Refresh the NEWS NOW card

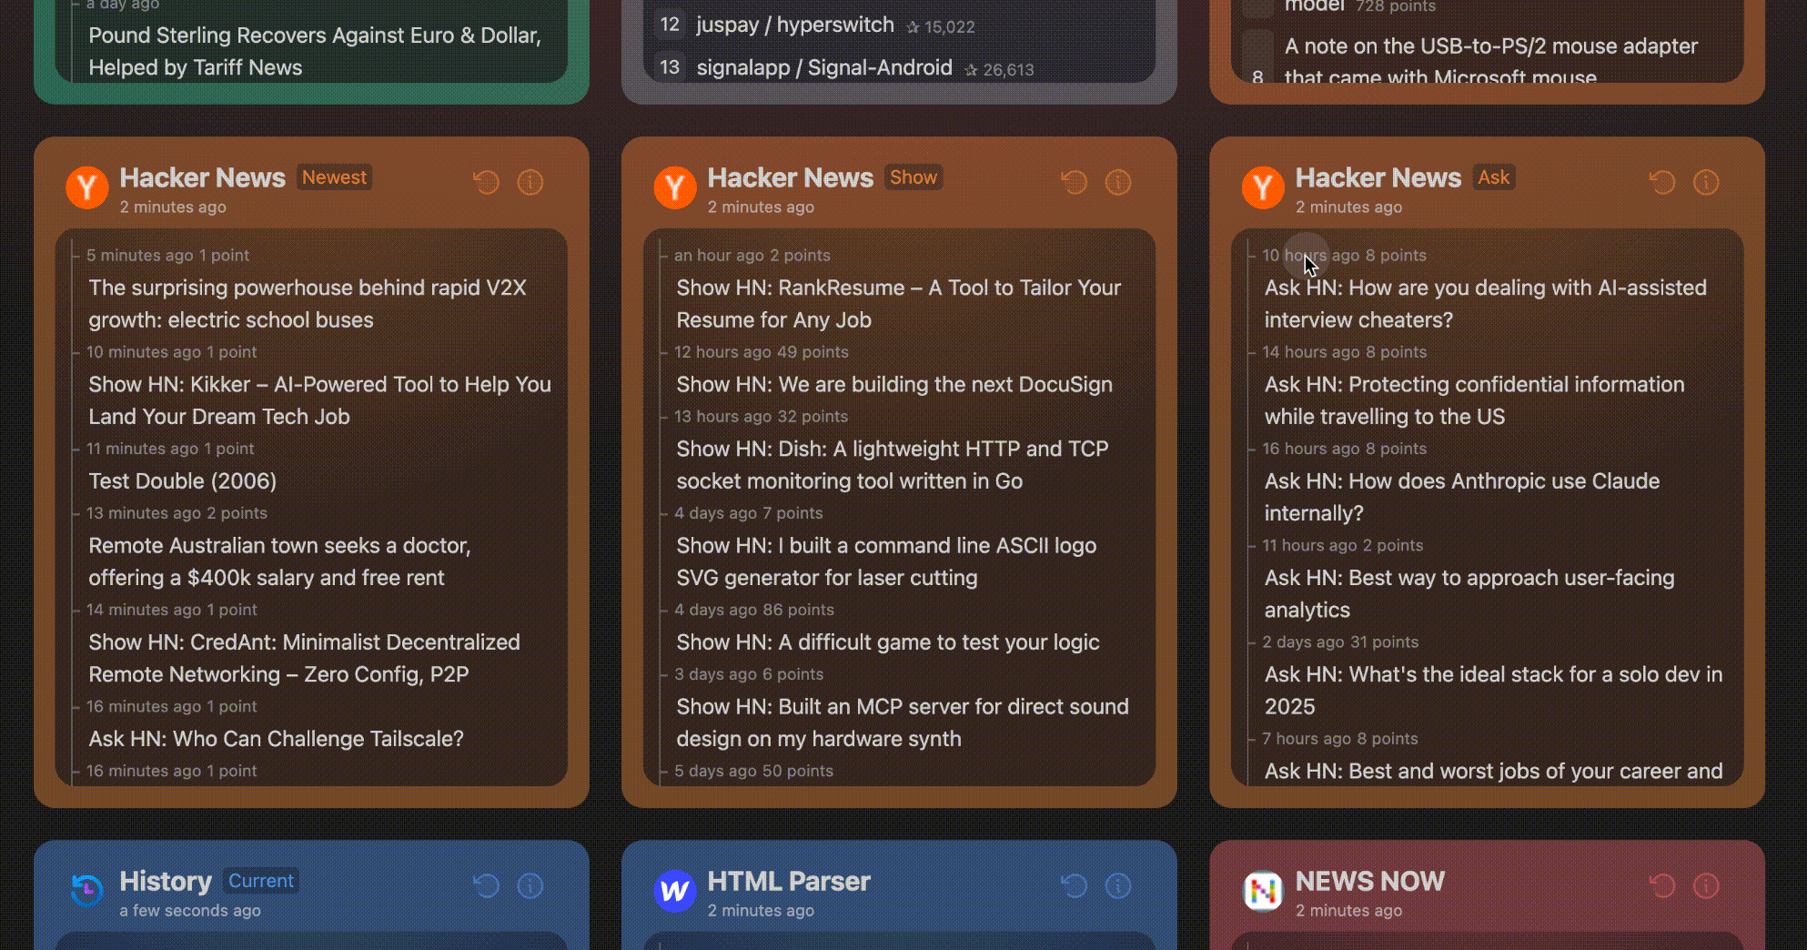[x=1661, y=886]
